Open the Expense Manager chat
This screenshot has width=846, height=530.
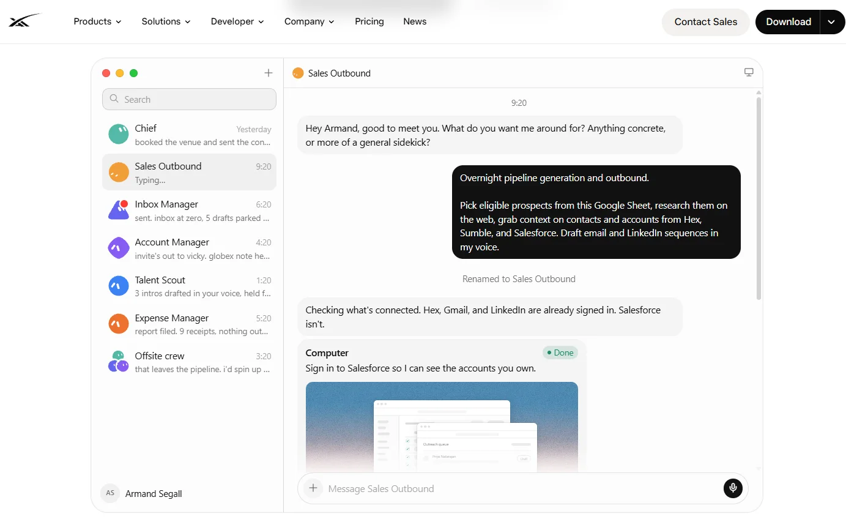[189, 324]
